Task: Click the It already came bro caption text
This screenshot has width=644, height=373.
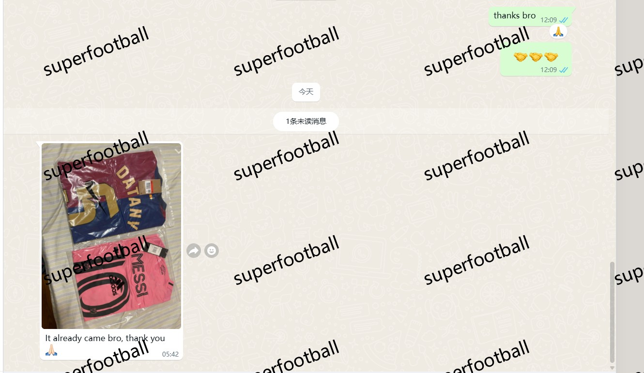Action: (x=105, y=338)
